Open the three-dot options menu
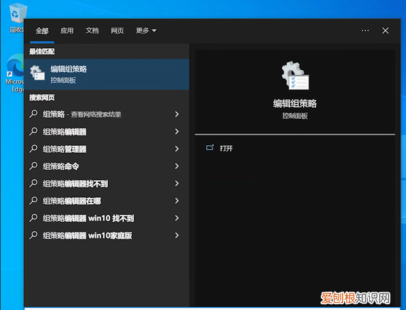The height and width of the screenshot is (310, 406). [x=365, y=30]
